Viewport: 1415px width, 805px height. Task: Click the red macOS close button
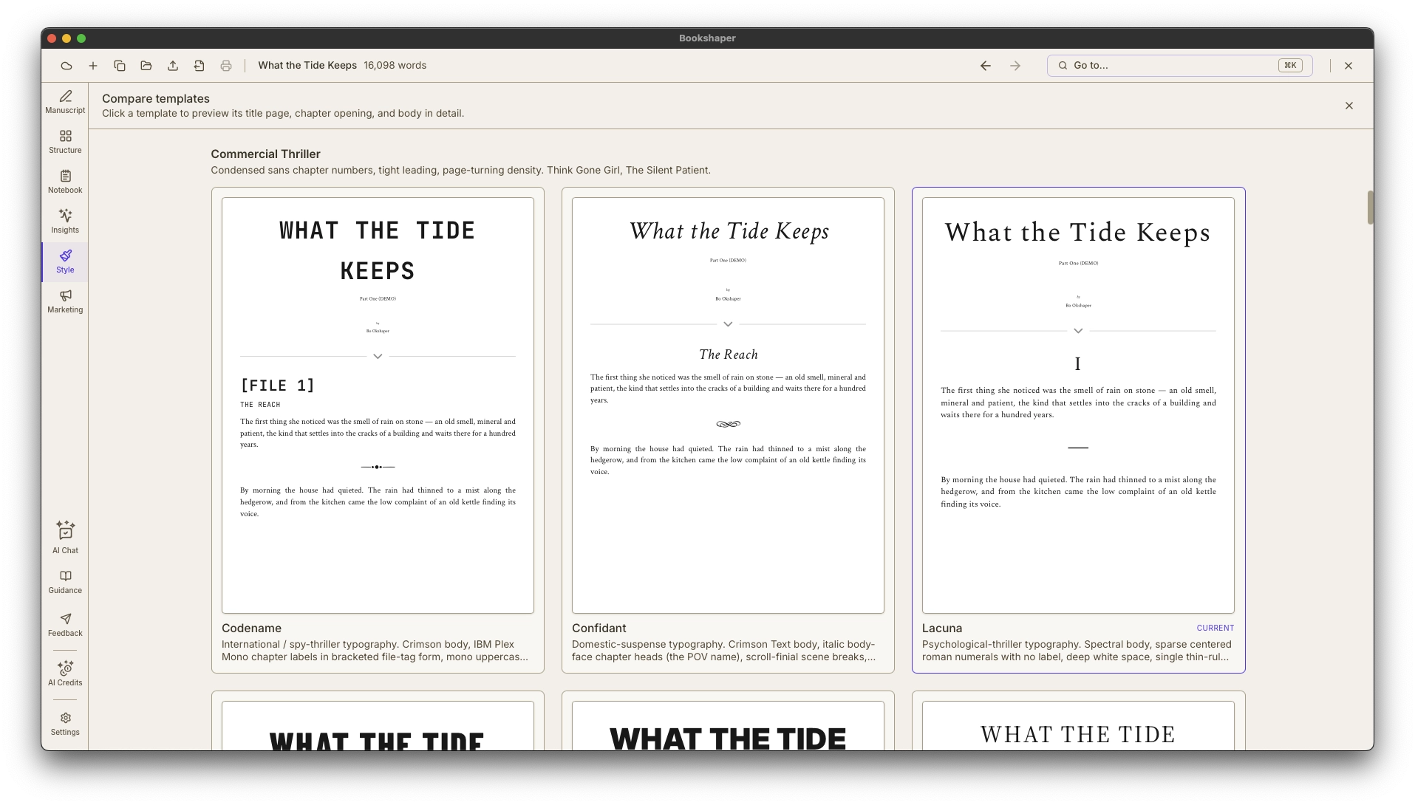(x=52, y=38)
